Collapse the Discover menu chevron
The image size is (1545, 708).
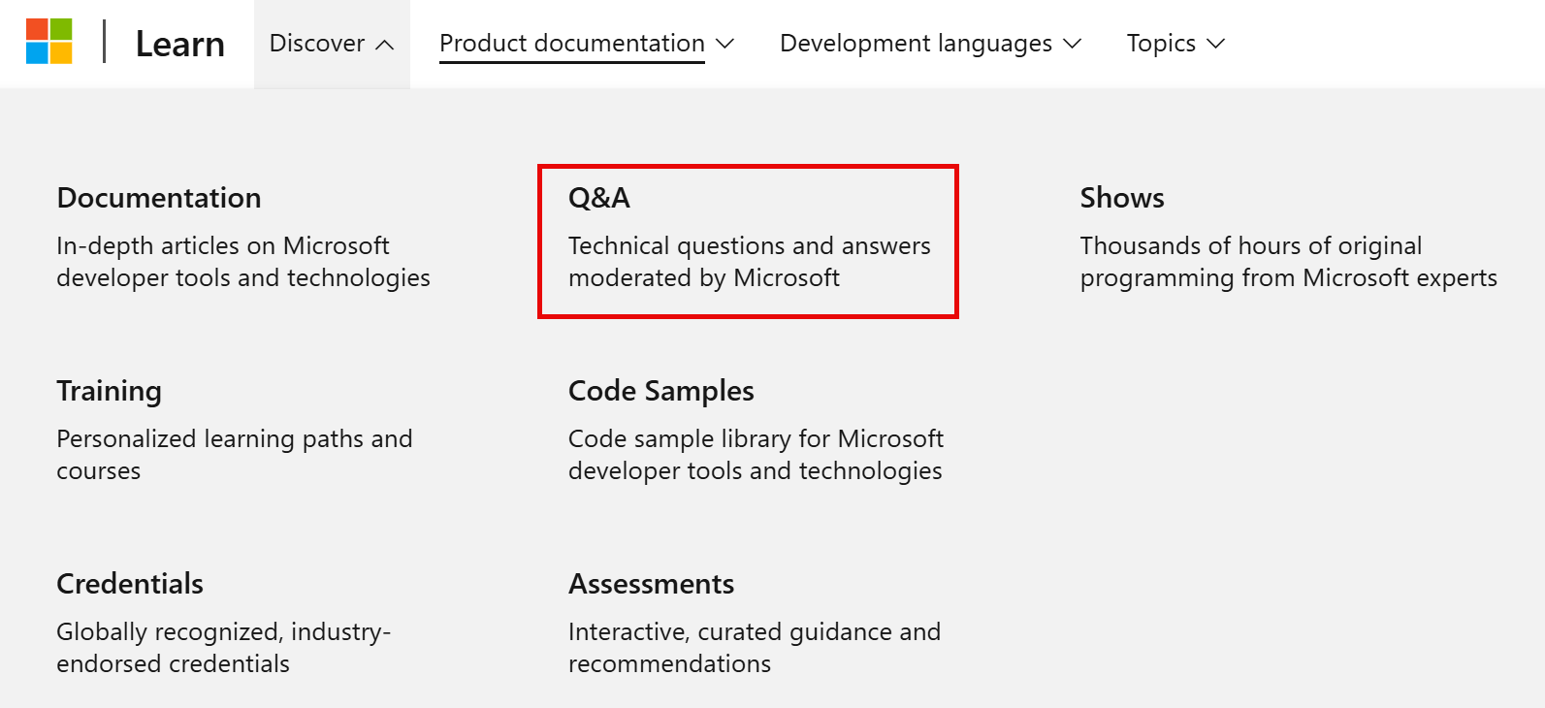pos(386,43)
